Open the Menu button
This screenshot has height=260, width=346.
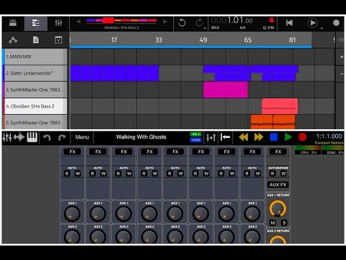(x=82, y=137)
